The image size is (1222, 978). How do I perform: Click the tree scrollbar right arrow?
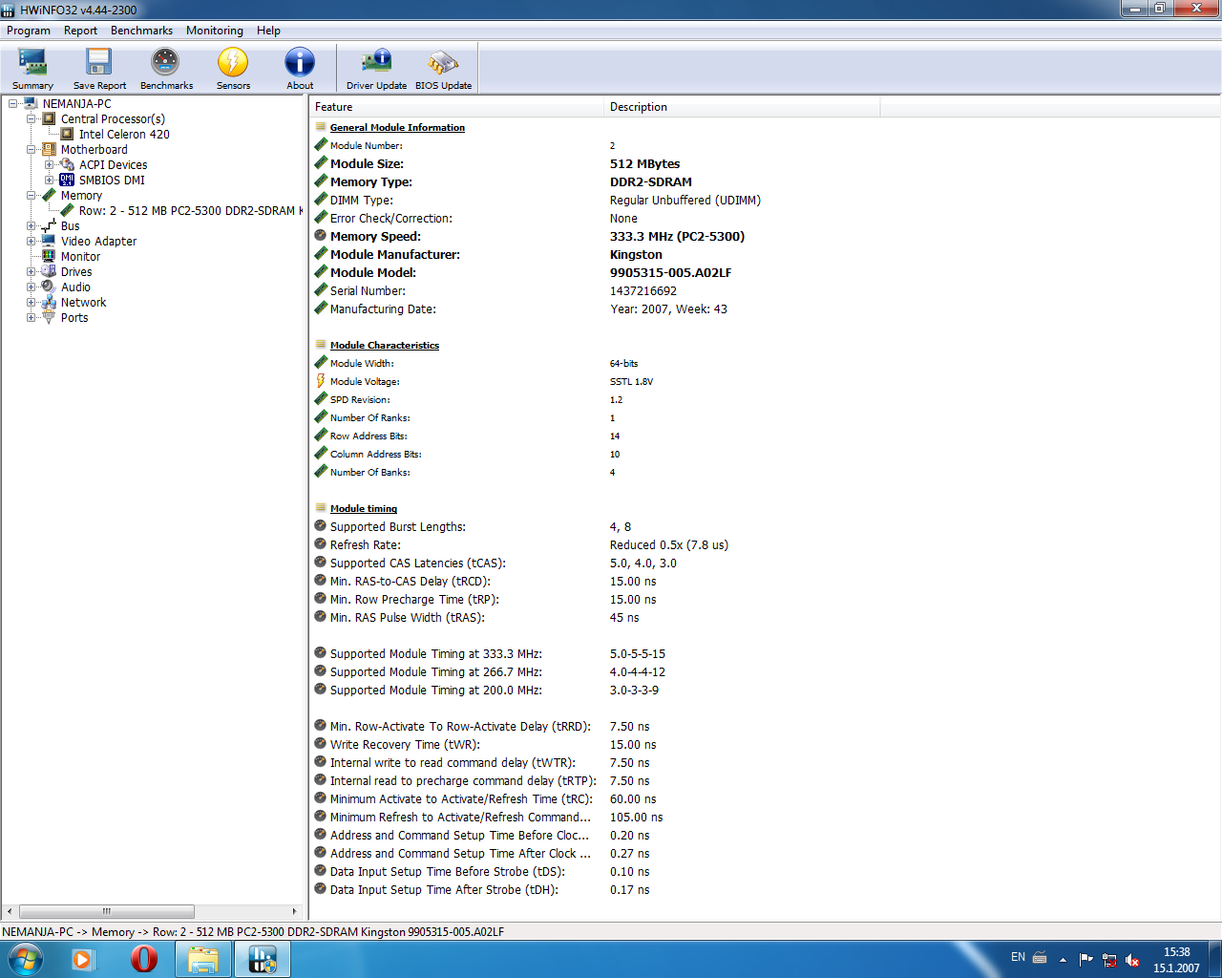[295, 911]
